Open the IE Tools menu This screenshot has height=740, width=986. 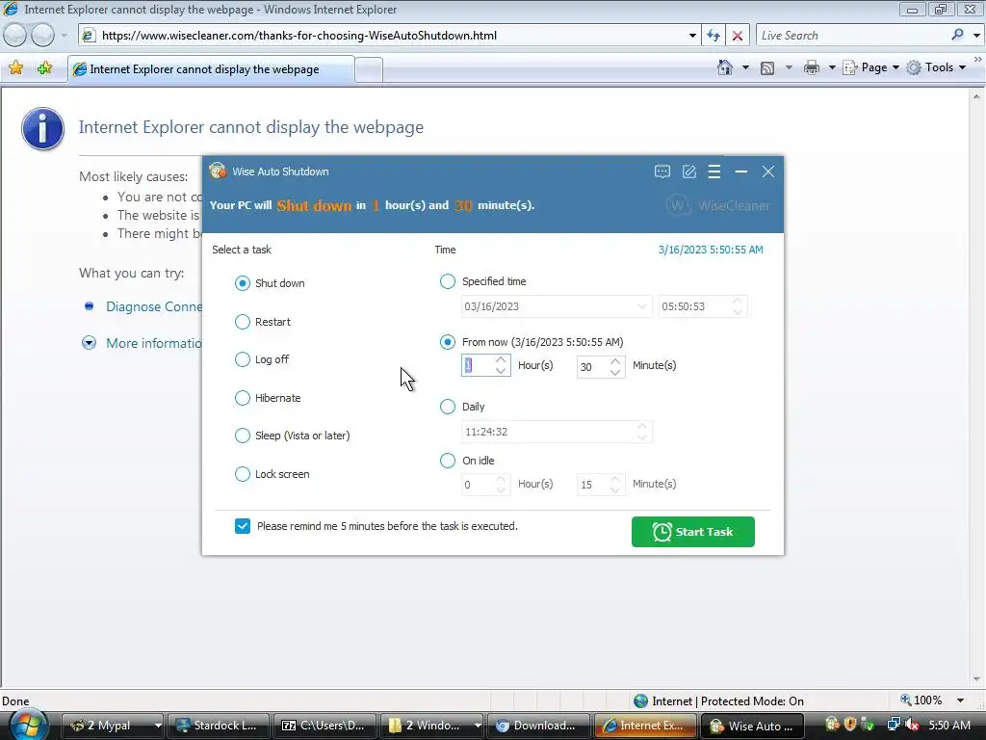tap(936, 67)
